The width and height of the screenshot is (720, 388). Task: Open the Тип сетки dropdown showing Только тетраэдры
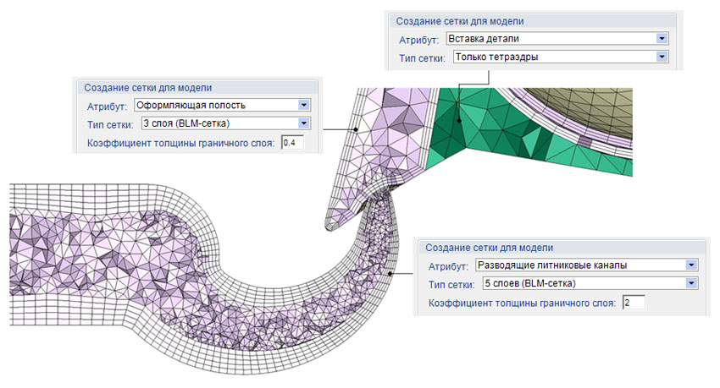tap(662, 57)
